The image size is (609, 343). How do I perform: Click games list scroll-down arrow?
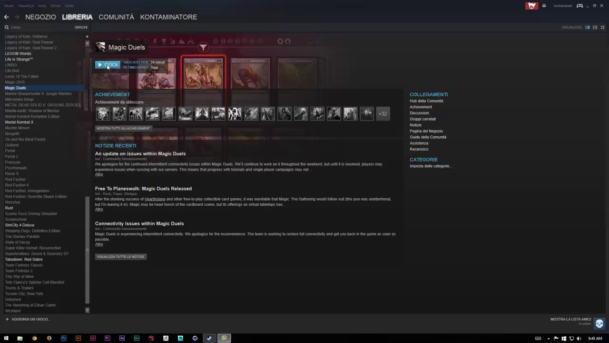click(87, 310)
